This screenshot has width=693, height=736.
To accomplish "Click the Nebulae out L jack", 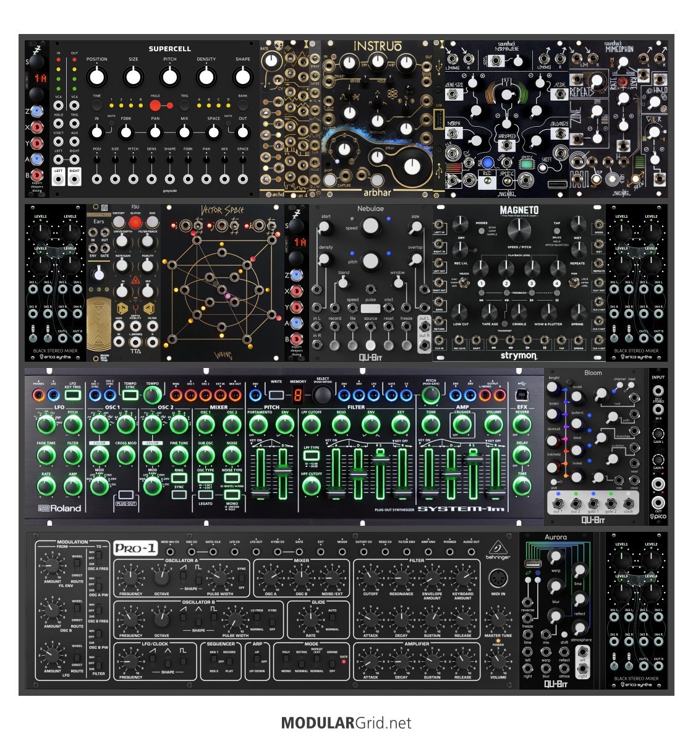I will (x=424, y=326).
